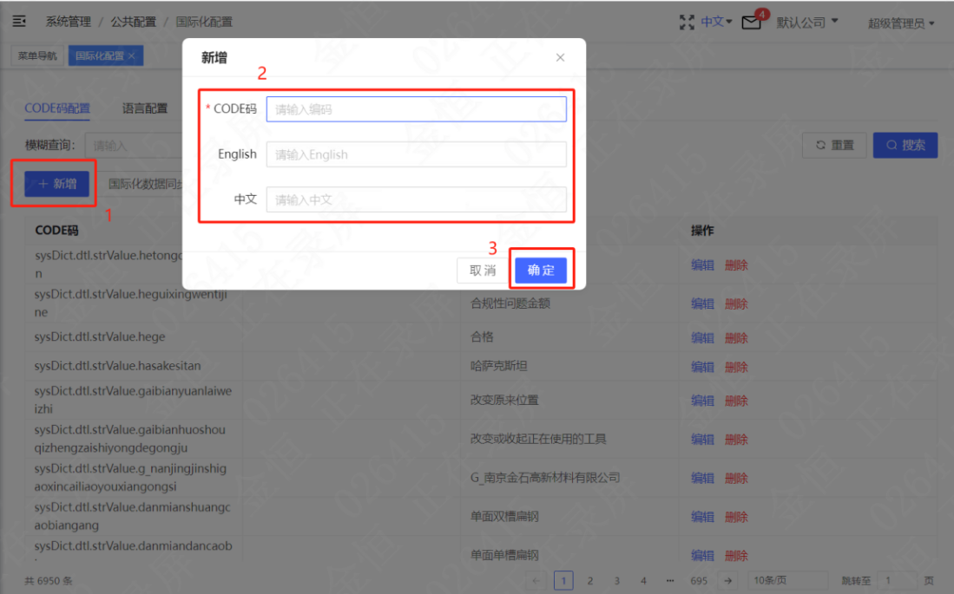Focus the 跳转至 page number input
The height and width of the screenshot is (594, 954).
click(x=896, y=581)
